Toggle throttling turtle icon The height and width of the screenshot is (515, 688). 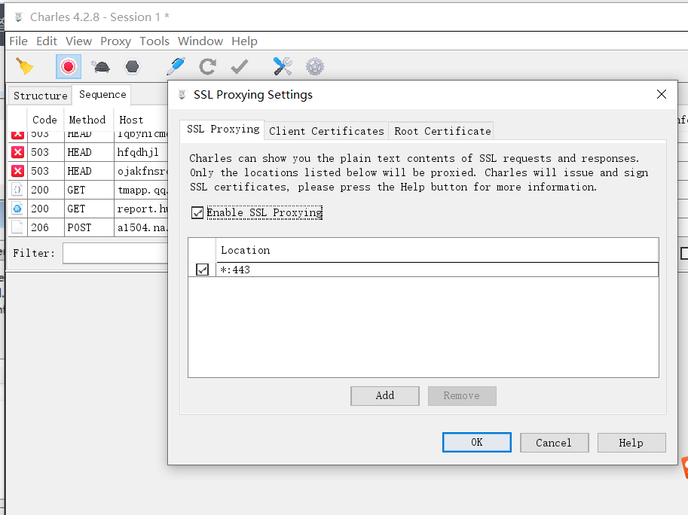[x=100, y=66]
